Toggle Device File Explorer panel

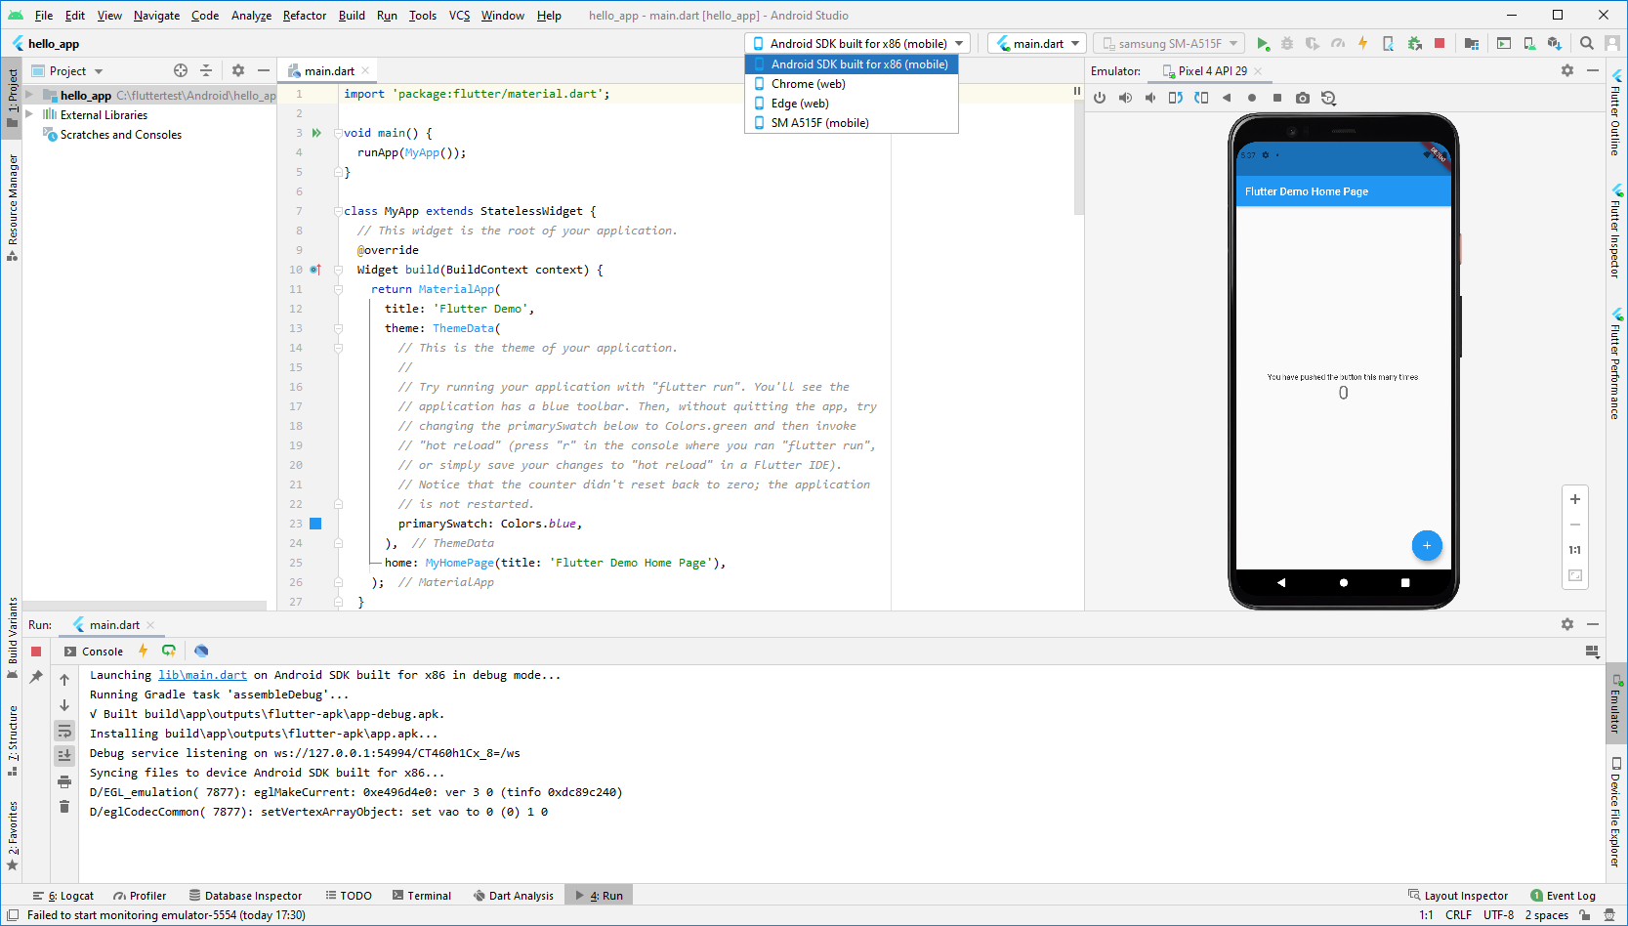tap(1615, 813)
